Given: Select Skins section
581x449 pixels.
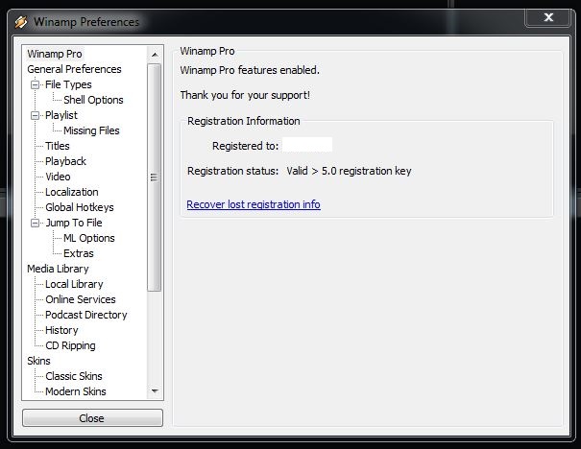Looking at the screenshot, I should click(x=38, y=361).
